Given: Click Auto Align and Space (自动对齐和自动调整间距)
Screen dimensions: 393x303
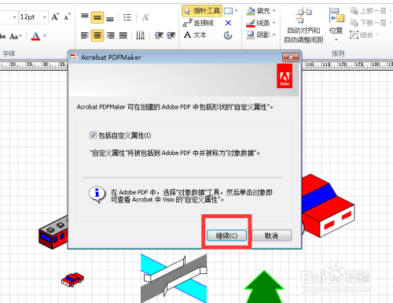Looking at the screenshot, I should (303, 25).
